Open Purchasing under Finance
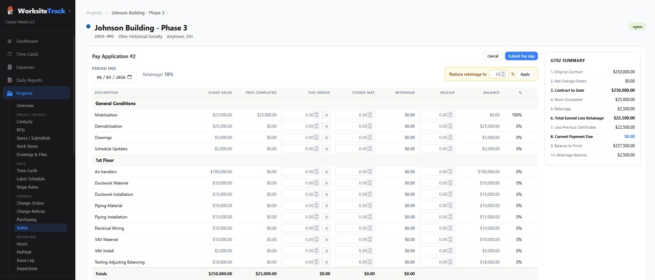This screenshot has width=655, height=280. (27, 220)
